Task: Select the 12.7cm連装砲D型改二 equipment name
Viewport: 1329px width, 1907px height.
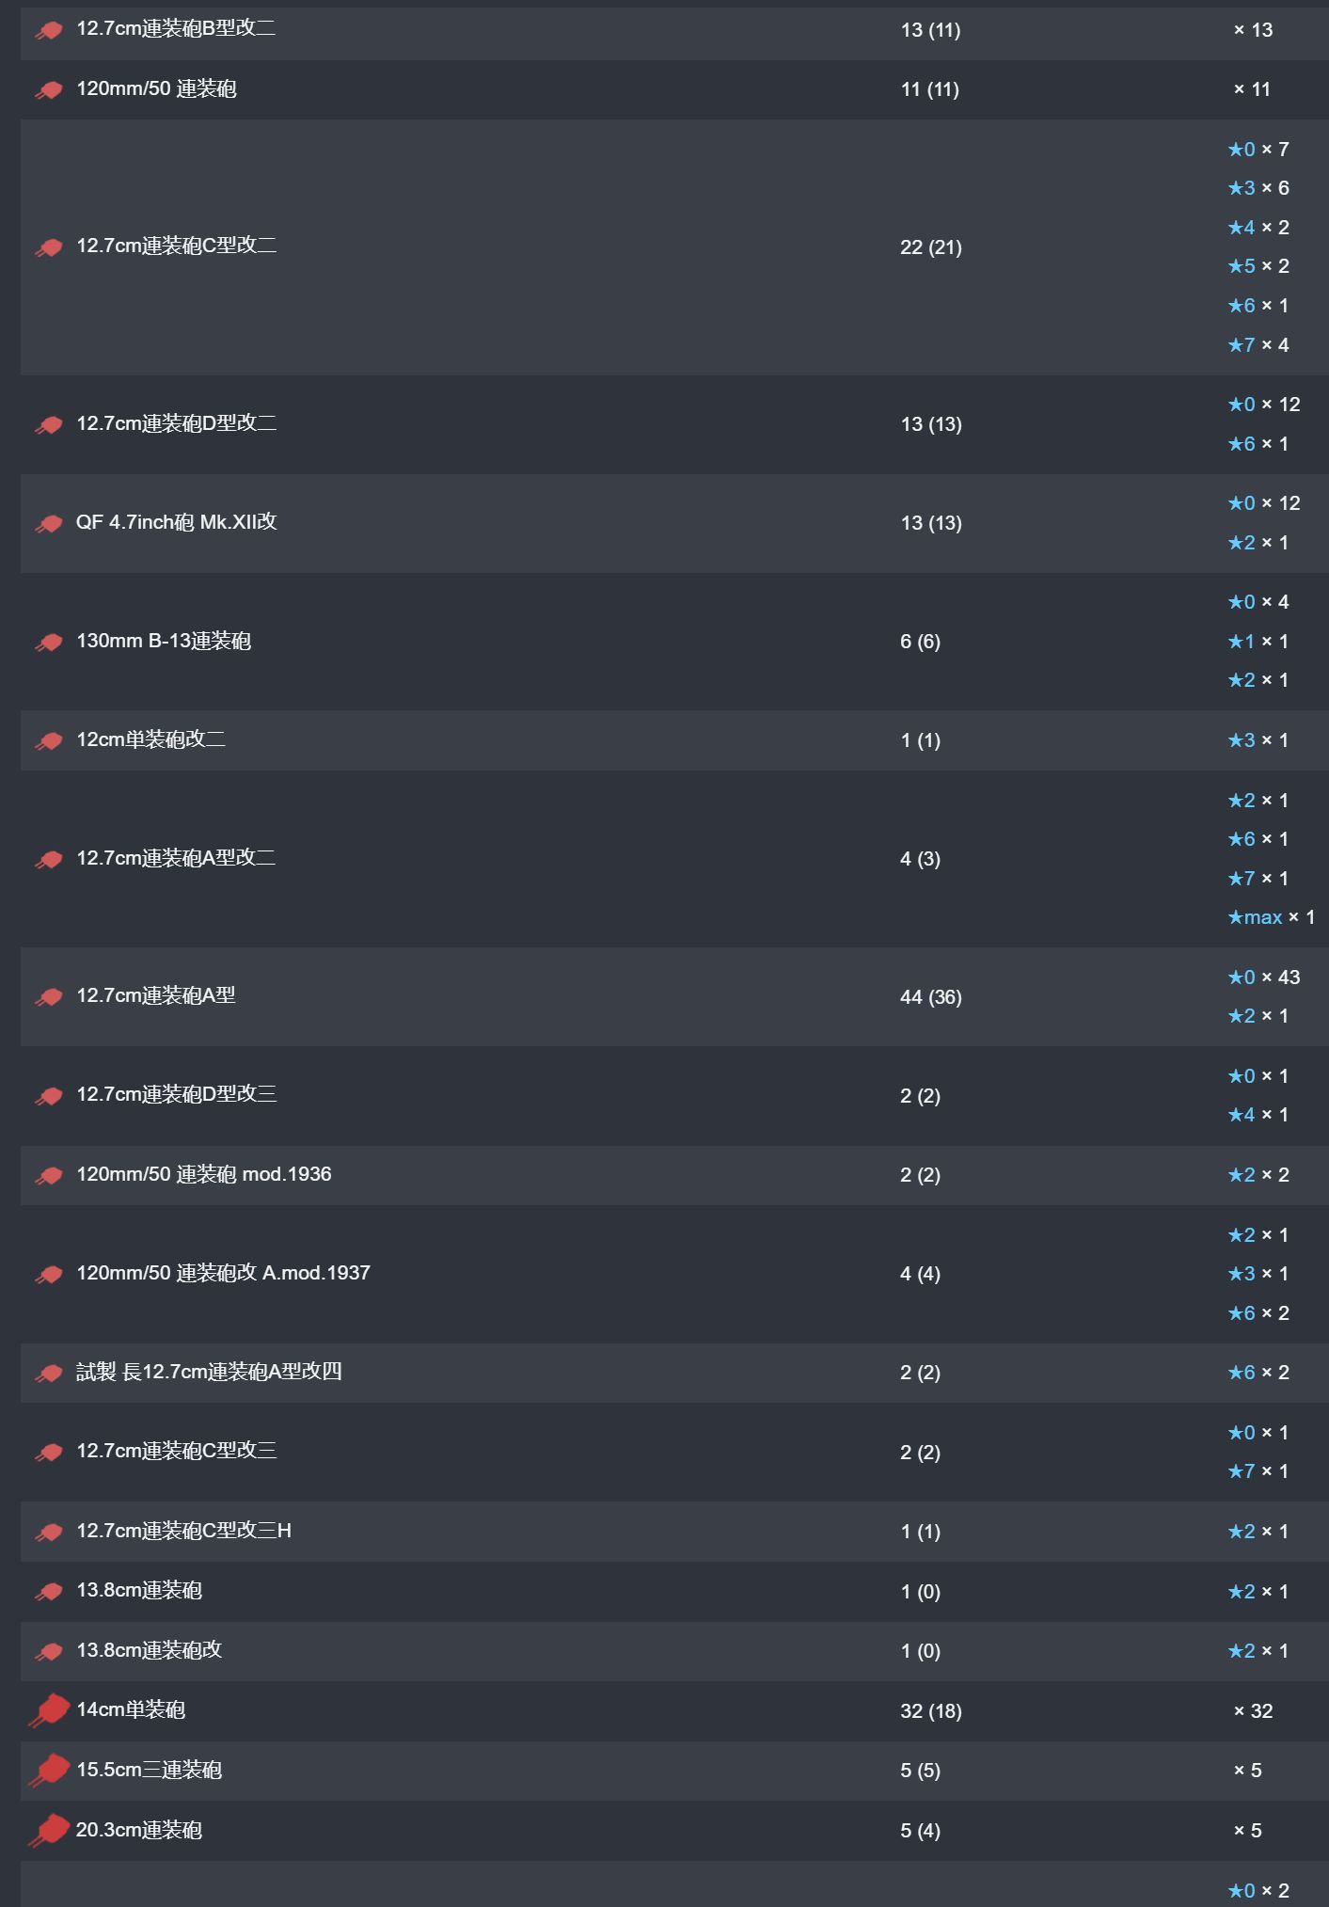Action: coord(177,423)
